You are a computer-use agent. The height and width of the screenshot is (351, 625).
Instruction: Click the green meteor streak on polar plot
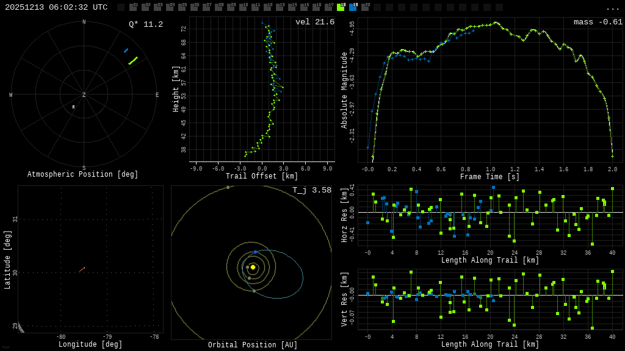[133, 60]
